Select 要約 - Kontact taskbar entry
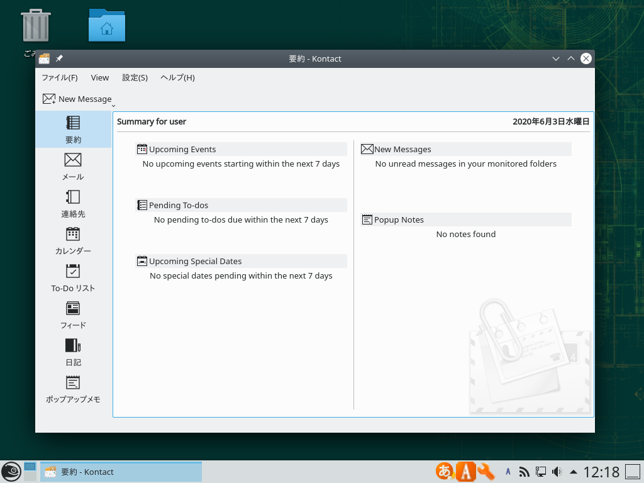The image size is (644, 483). pyautogui.click(x=121, y=472)
